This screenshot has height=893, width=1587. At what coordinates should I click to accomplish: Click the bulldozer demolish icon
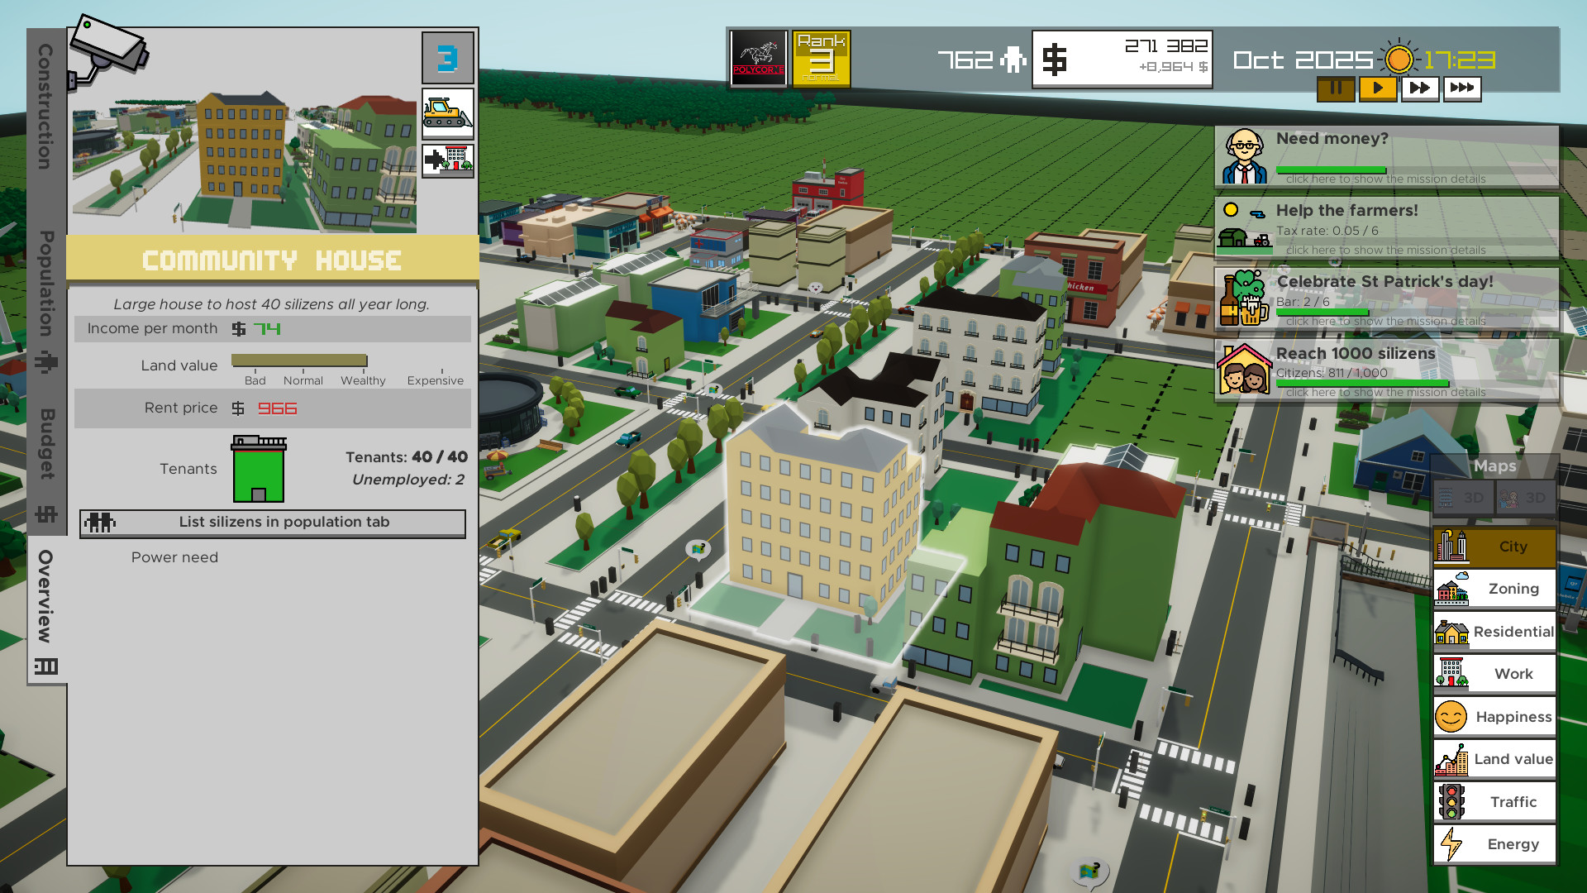tap(447, 112)
